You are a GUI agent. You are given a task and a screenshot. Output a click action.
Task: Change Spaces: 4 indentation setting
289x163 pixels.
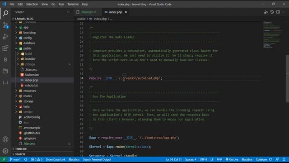coord(191,159)
